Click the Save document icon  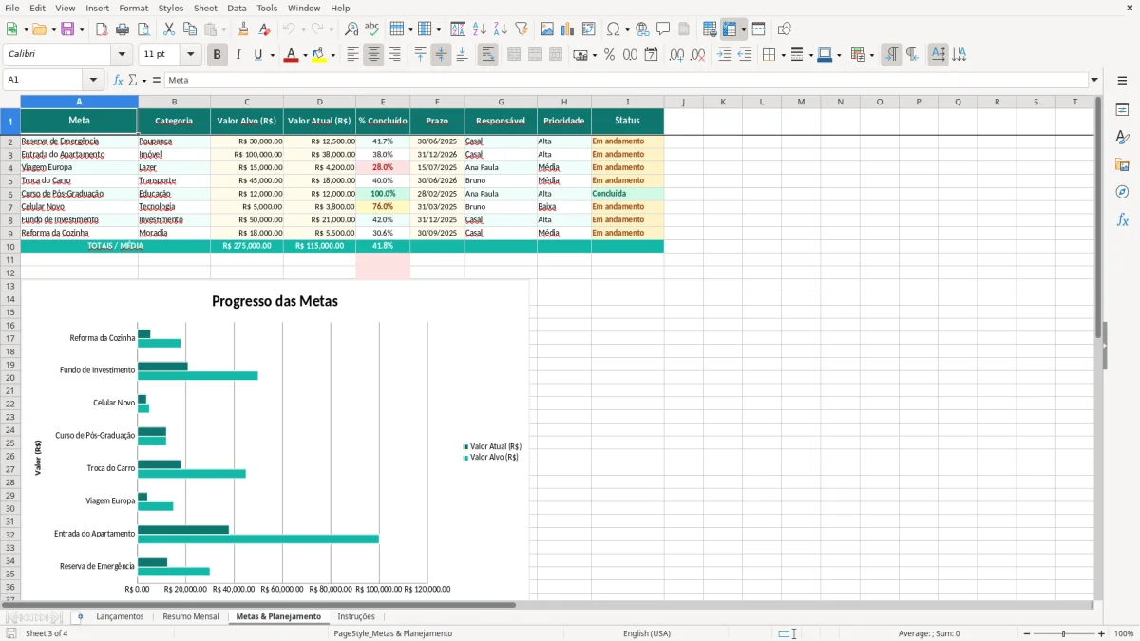coord(67,29)
